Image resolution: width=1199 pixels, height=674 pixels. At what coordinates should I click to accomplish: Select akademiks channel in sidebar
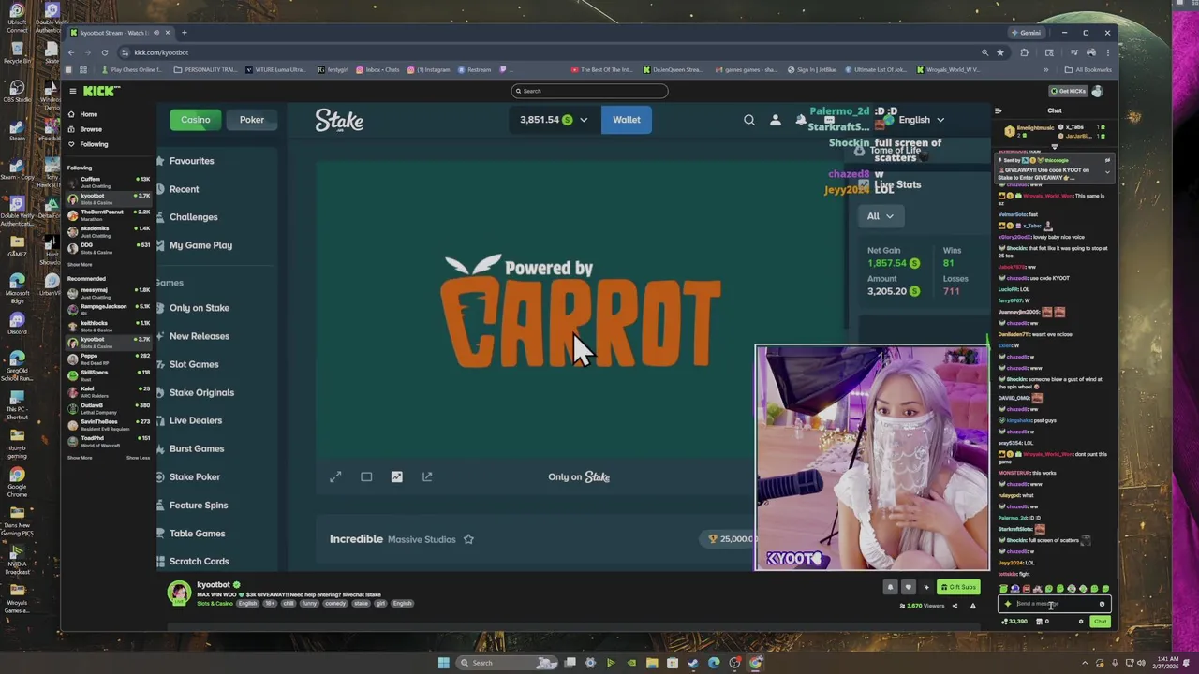tap(109, 230)
